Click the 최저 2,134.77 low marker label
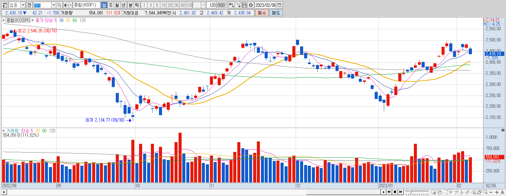This screenshot has width=506, height=196. [x=105, y=120]
